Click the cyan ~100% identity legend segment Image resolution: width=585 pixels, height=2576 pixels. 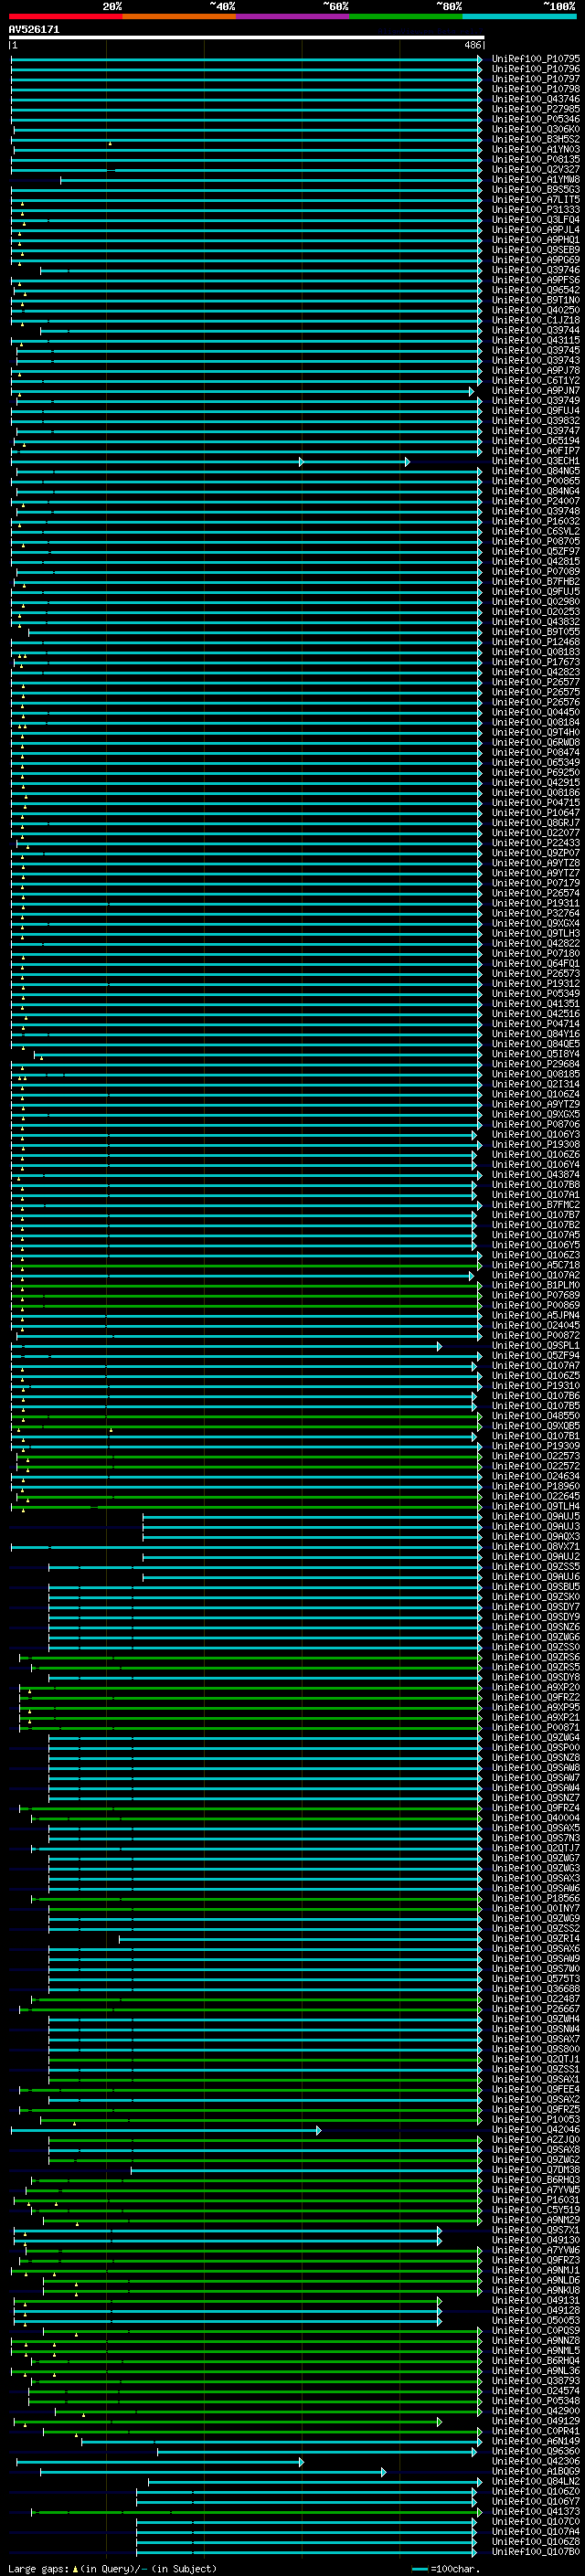[519, 16]
